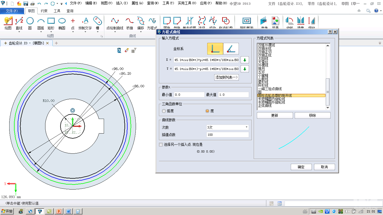The width and height of the screenshot is (383, 215).
Task: Open the 插入(I) menu
Action: pyautogui.click(x=122, y=3)
